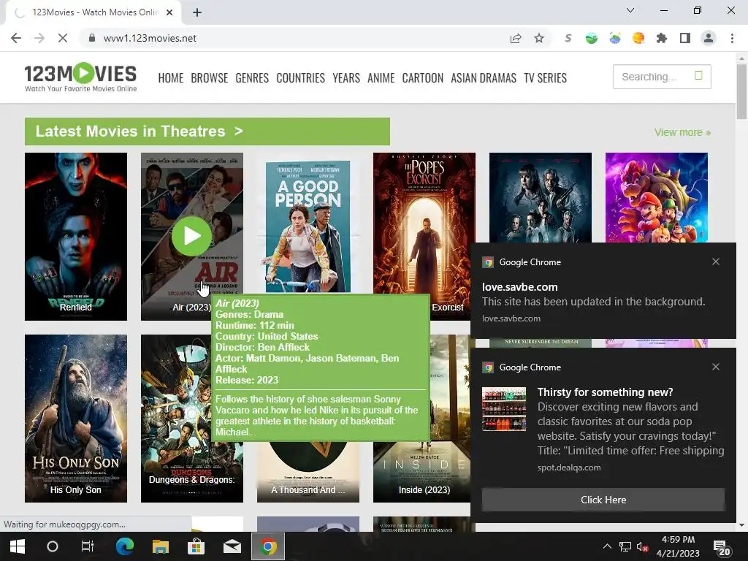Click the S extension icon

[x=568, y=38]
